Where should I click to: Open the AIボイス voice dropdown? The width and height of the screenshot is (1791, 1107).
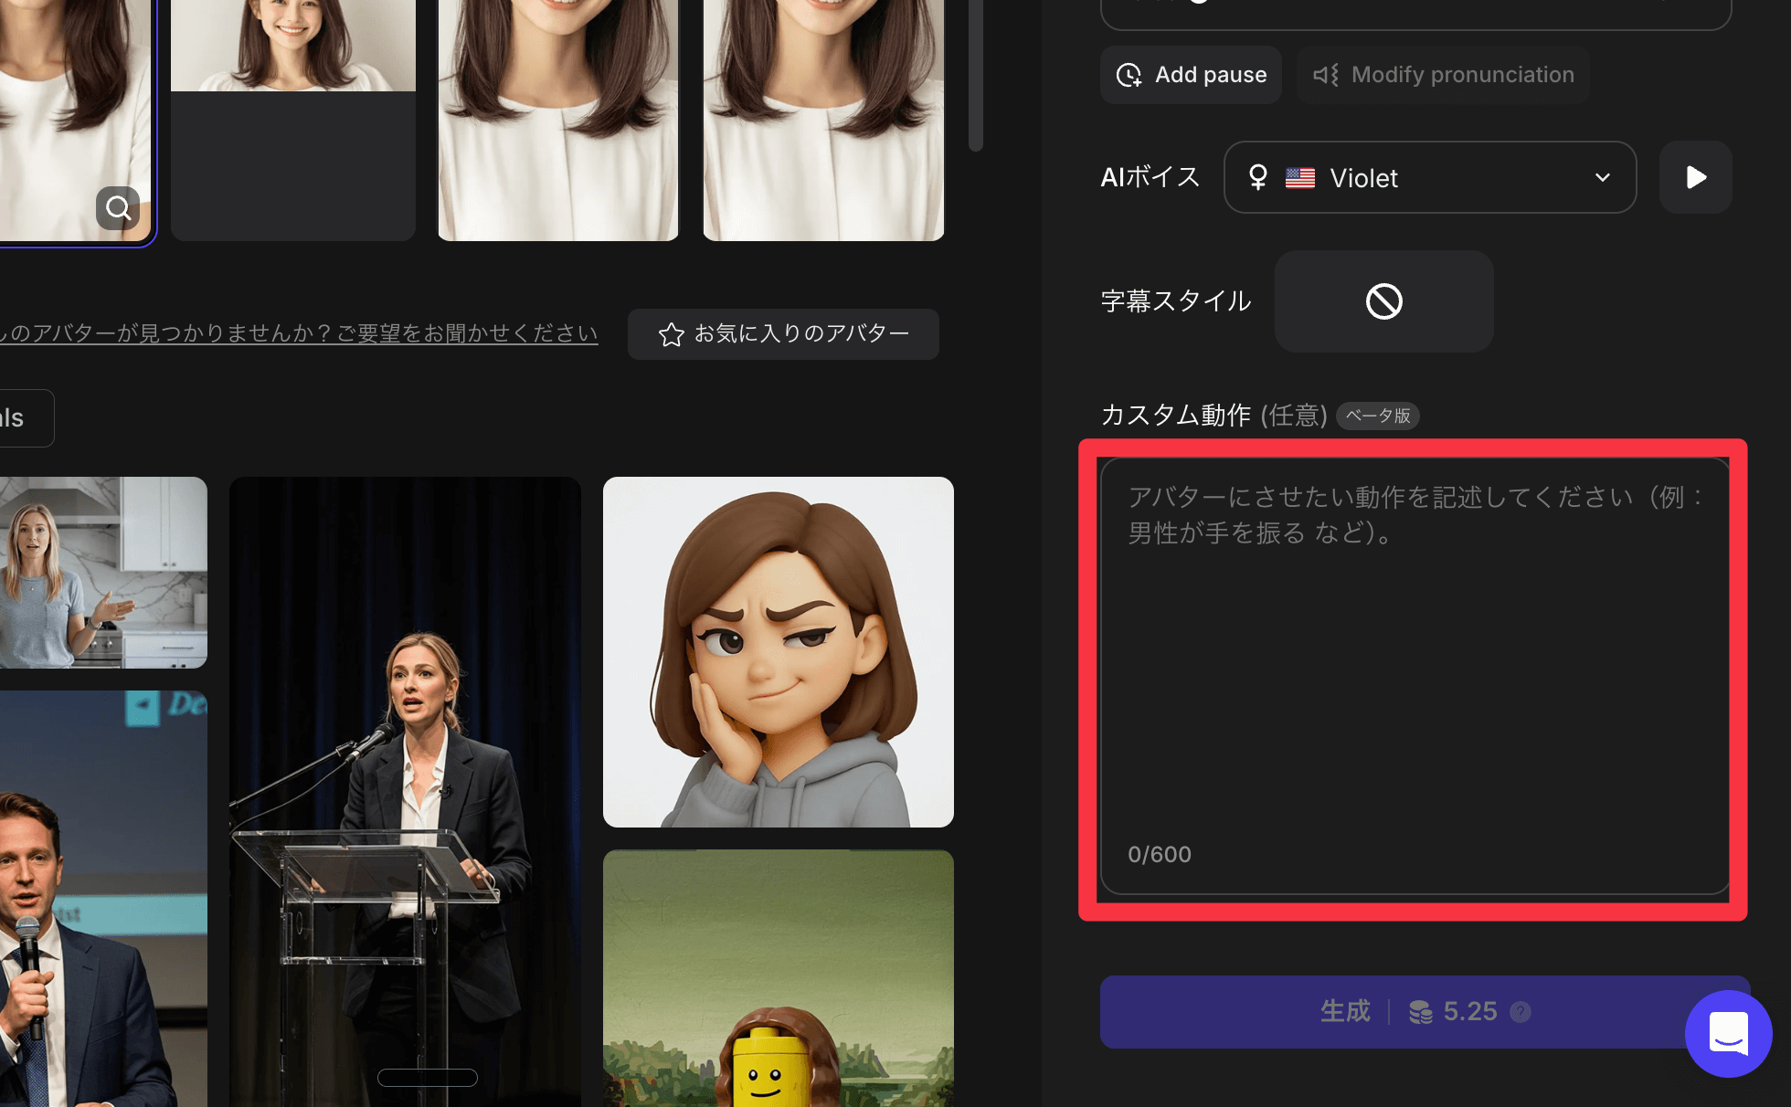click(1430, 177)
